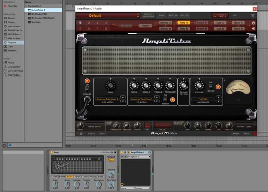
Task: Select Amp A in signal chain
Action: [x=184, y=23]
